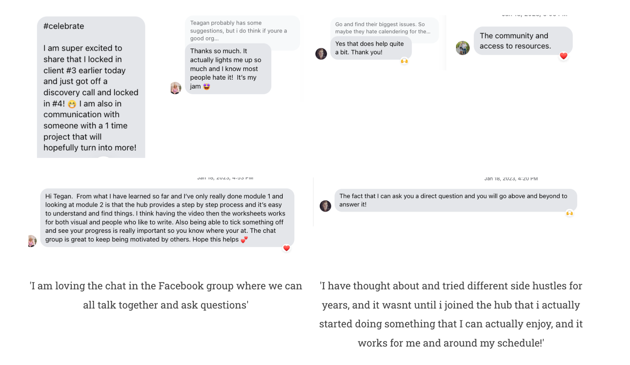Click the raised hands reaction under "Thank you!"
630x365 pixels.
pos(404,61)
